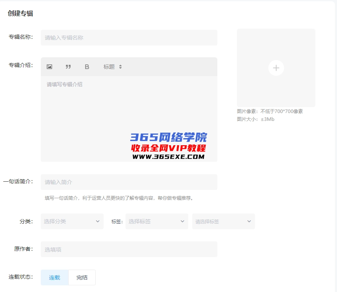Image resolution: width=337 pixels, height=292 pixels.
Task: Click the chevron arrow in 选择分类 box
Action: tap(98, 221)
